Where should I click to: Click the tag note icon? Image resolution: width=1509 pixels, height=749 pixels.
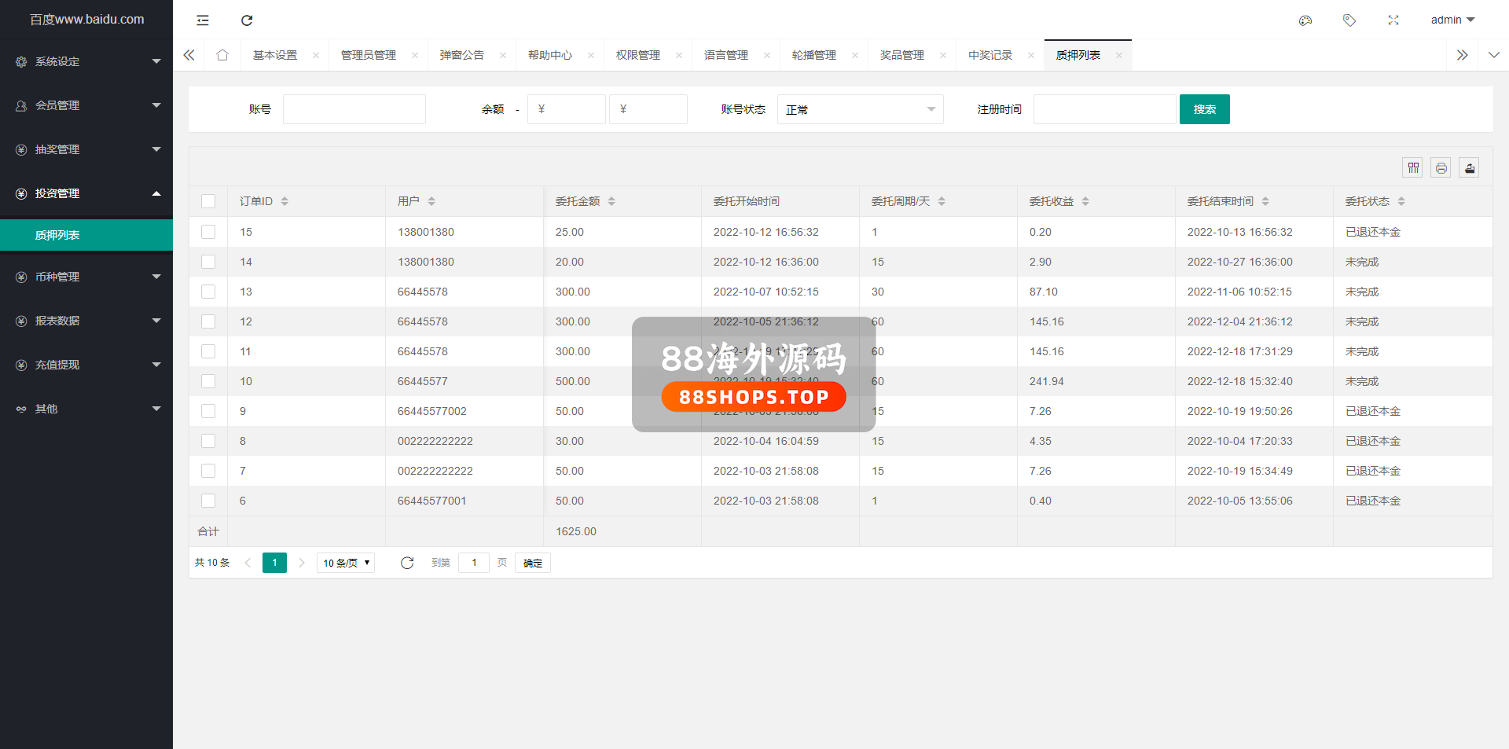(x=1349, y=20)
